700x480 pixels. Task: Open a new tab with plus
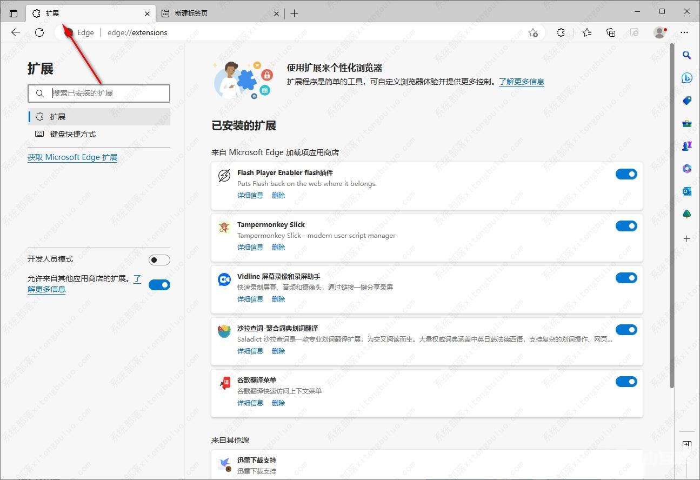pyautogui.click(x=294, y=13)
